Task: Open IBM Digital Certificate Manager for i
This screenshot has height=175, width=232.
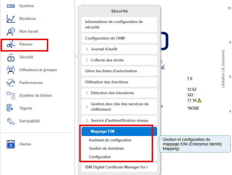Action: (116, 167)
